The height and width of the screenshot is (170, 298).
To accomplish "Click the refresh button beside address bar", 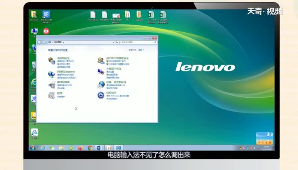I will click(x=117, y=42).
